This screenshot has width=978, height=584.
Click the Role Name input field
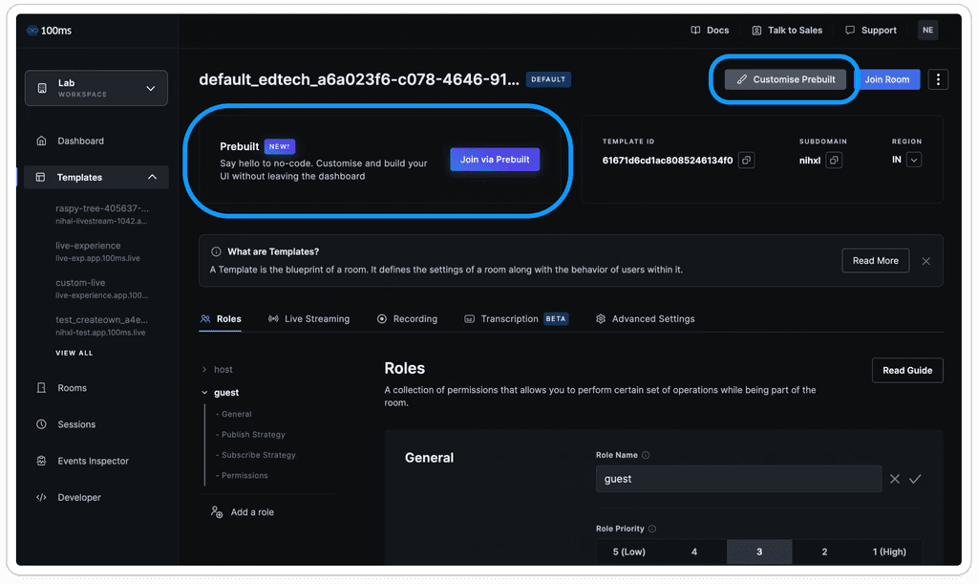pyautogui.click(x=738, y=479)
